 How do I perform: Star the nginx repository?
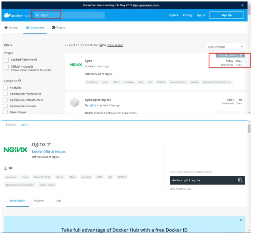[x=49, y=144]
